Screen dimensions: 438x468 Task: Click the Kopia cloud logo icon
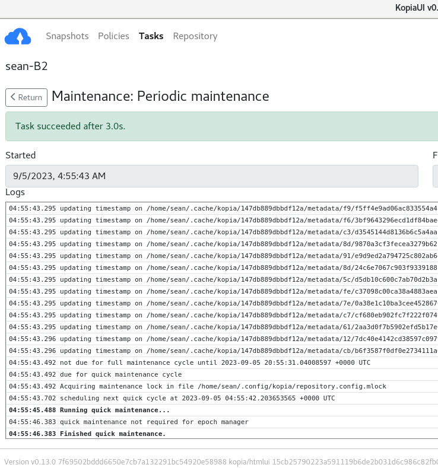pyautogui.click(x=18, y=36)
